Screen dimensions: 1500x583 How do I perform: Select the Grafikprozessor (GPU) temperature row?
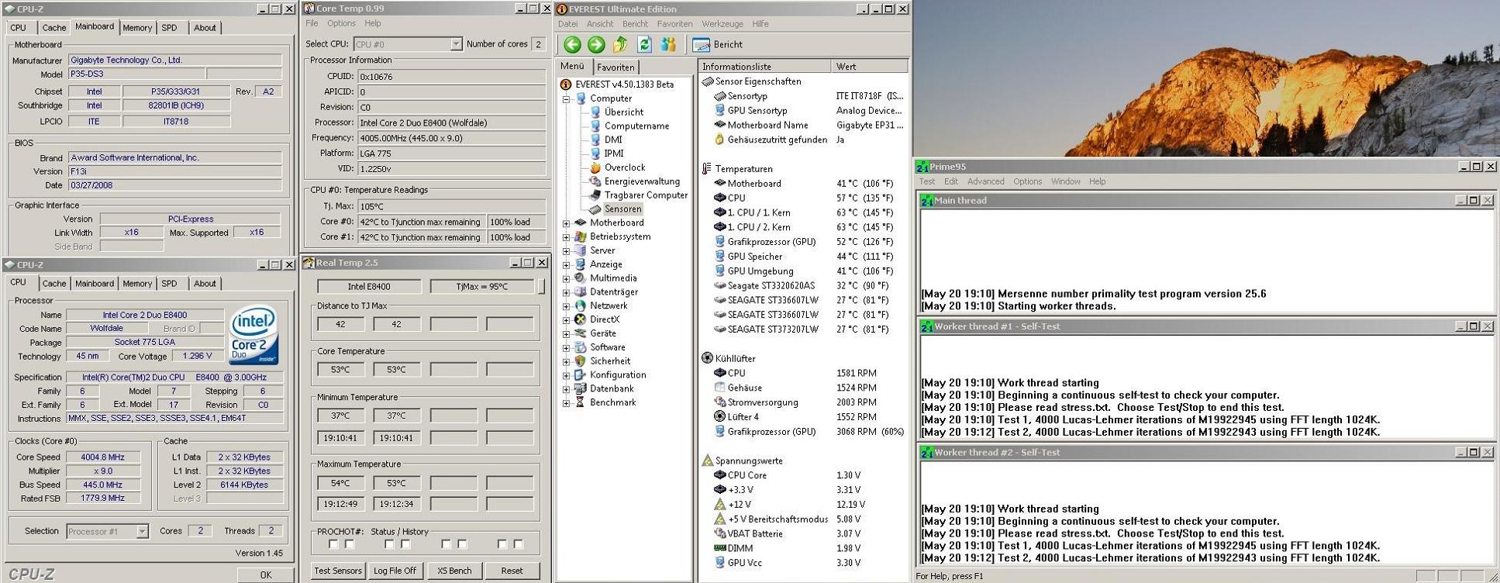coord(803,242)
